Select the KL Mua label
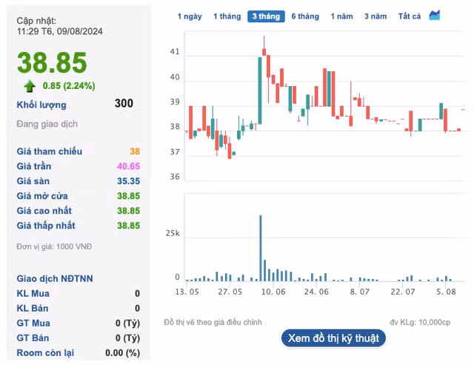Screen dimensions: 474x365 pos(33,294)
